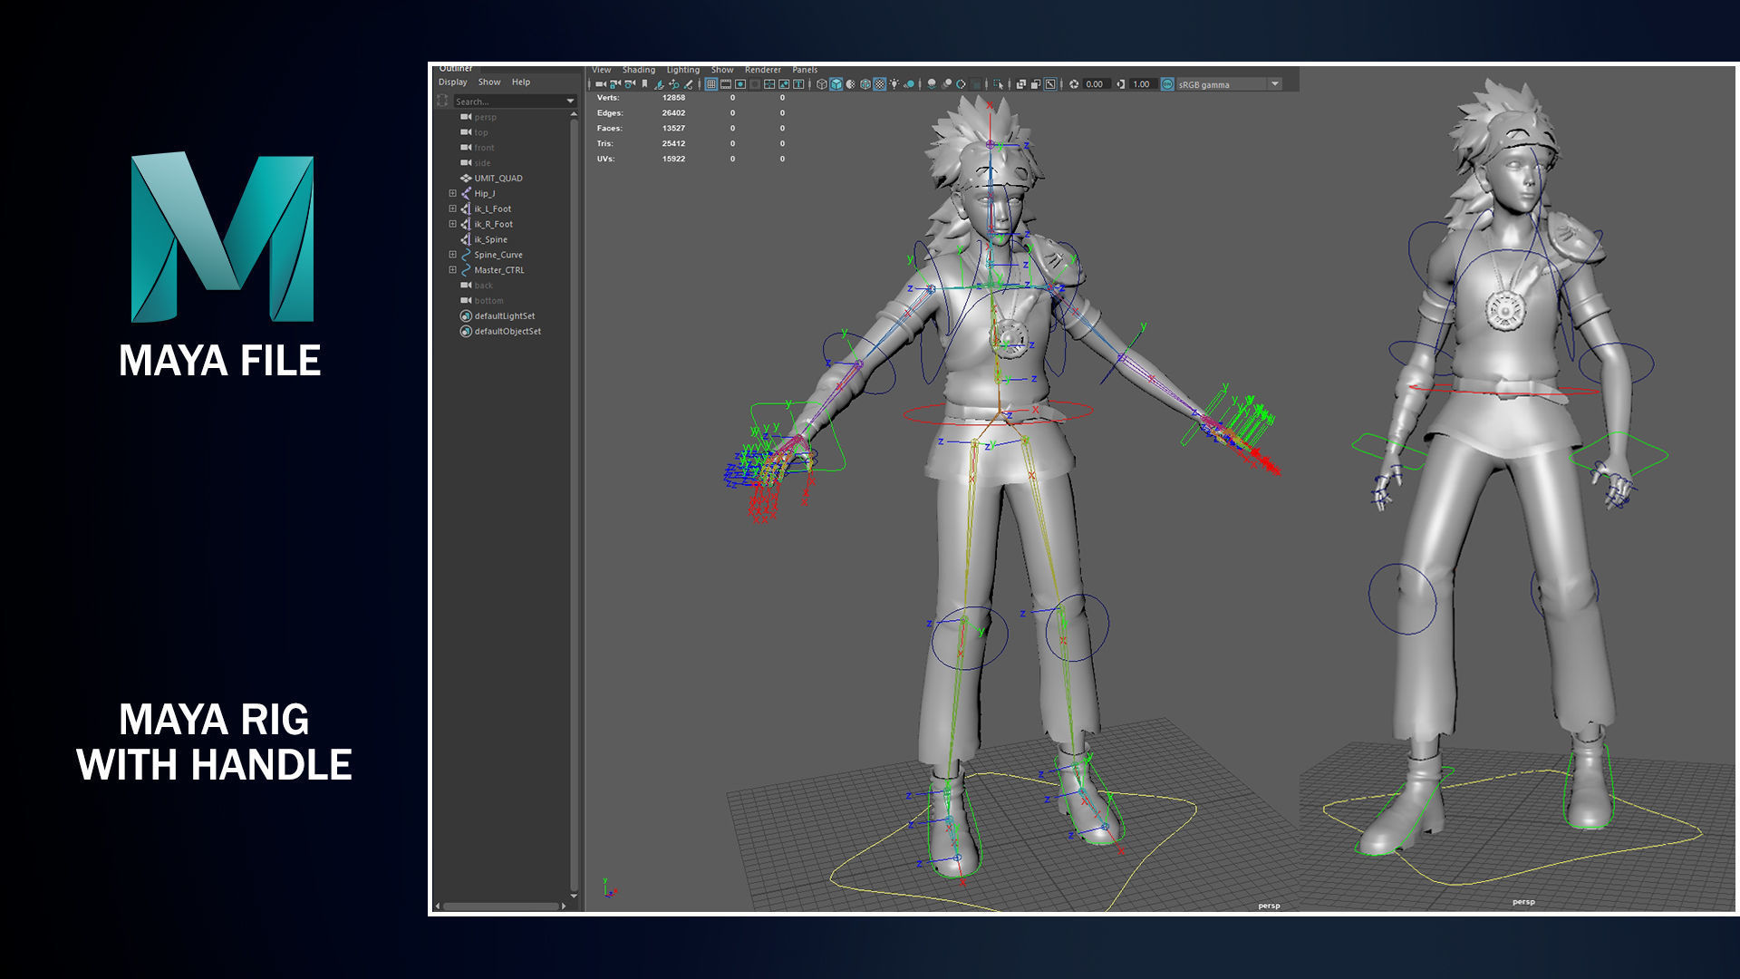Select defaultLightSet in the Outliner
Image resolution: width=1740 pixels, height=979 pixels.
coord(504,315)
